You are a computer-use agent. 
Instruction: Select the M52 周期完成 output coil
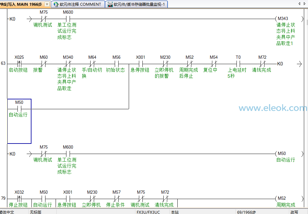point(290,198)
